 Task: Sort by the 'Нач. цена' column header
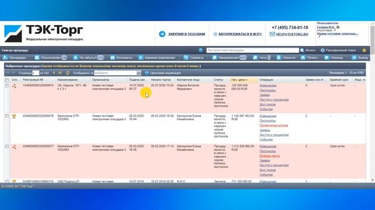(244, 80)
